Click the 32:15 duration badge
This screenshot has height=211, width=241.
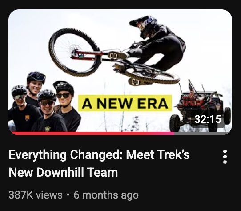[208, 119]
